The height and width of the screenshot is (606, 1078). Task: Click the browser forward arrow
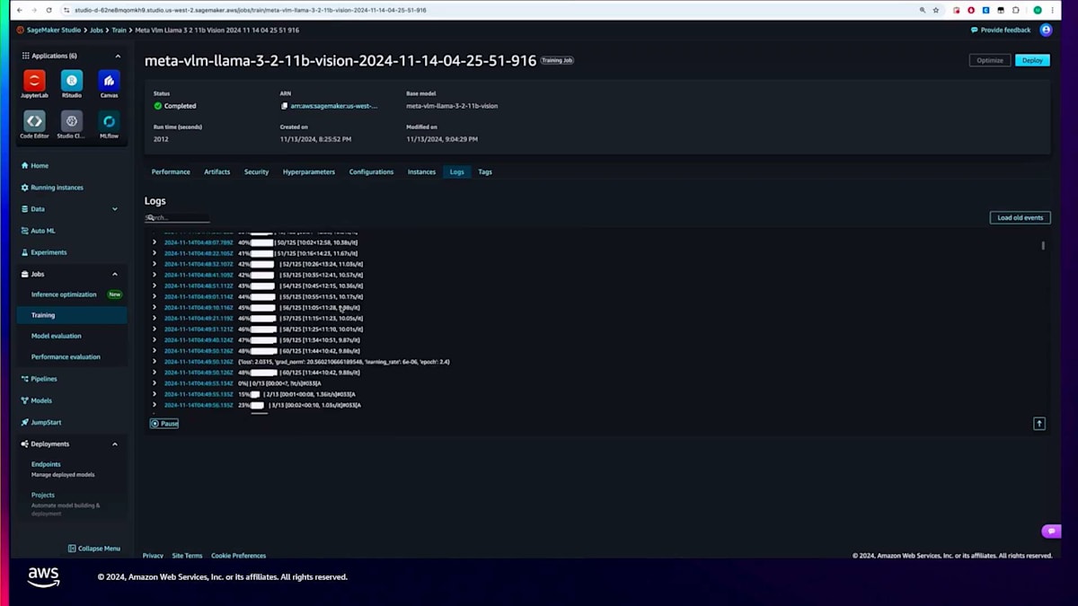point(34,10)
